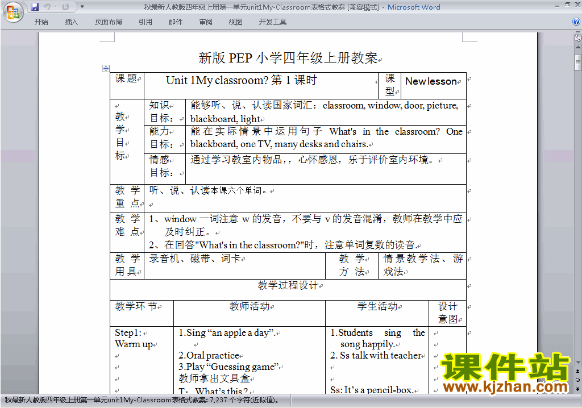Switch to the 视图 tab
Viewport: 582px width, 408px height.
click(236, 22)
